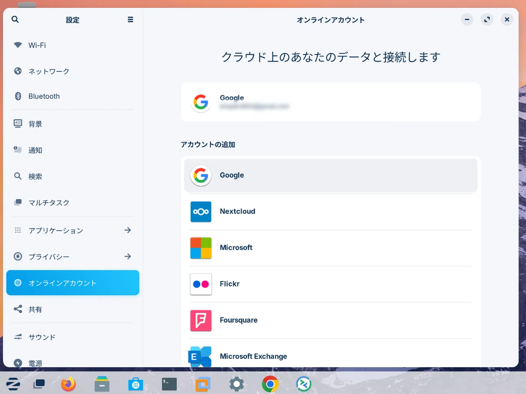Open the Files manager in taskbar

(102, 384)
